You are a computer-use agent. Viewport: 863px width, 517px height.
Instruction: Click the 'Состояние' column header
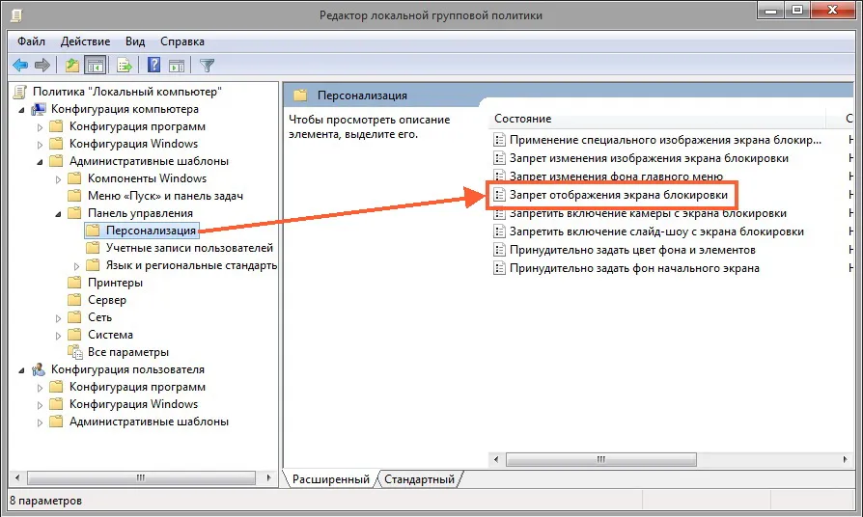[x=657, y=119]
